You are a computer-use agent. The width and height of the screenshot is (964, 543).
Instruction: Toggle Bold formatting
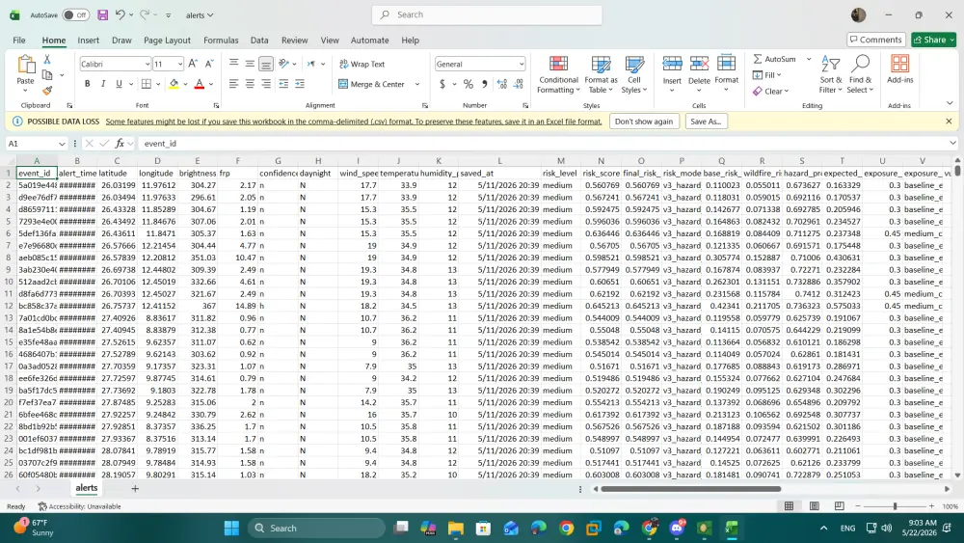[x=88, y=84]
